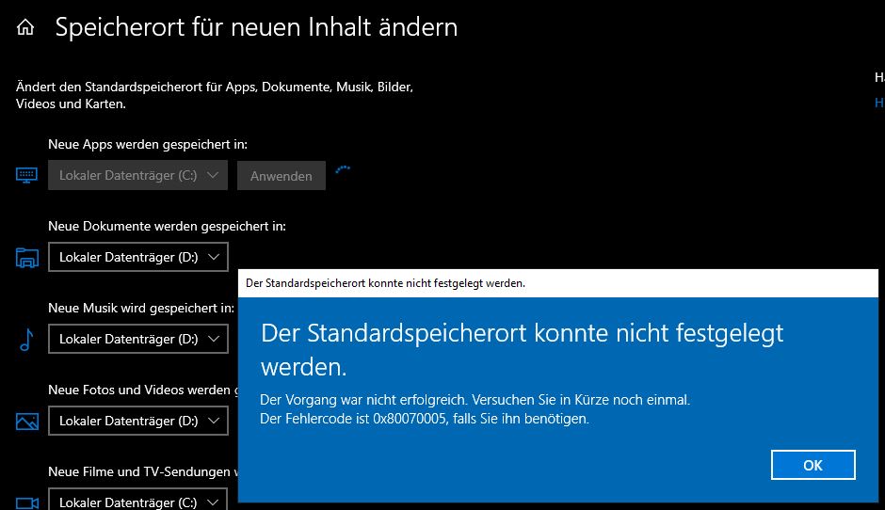
Task: Click the music note icon
Action: click(x=26, y=340)
